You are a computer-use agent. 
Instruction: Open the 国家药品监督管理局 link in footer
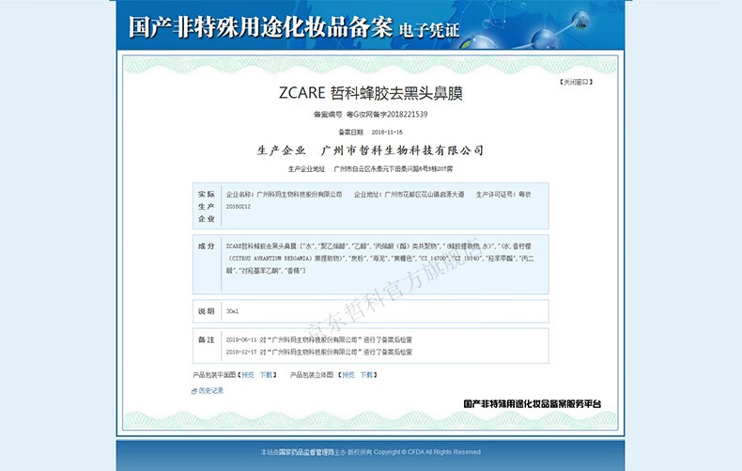tap(306, 452)
